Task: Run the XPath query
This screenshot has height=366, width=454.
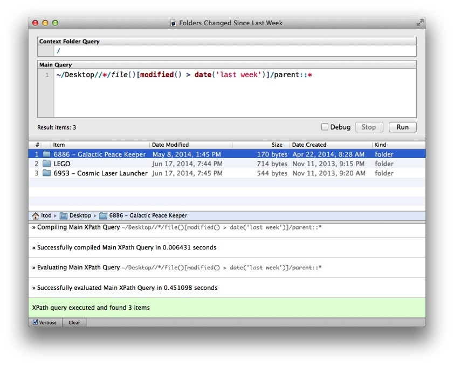Action: click(x=402, y=127)
